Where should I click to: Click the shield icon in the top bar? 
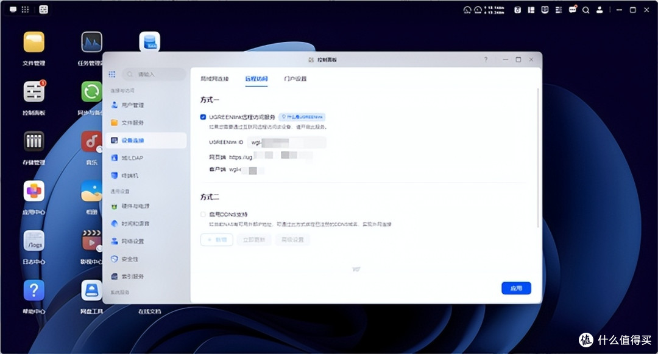545,10
